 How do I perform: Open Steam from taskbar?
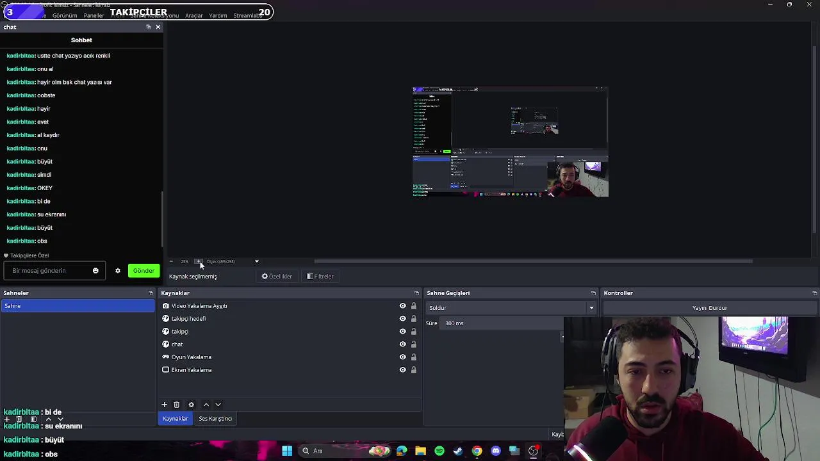[458, 451]
